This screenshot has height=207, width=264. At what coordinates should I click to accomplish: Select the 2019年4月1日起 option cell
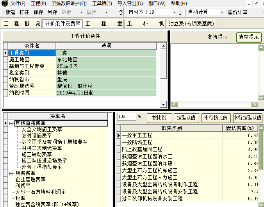(x=106, y=93)
